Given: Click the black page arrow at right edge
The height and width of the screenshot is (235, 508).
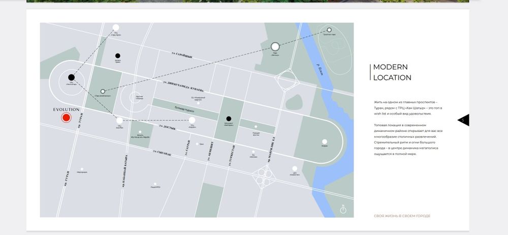Looking at the screenshot, I should 463,120.
